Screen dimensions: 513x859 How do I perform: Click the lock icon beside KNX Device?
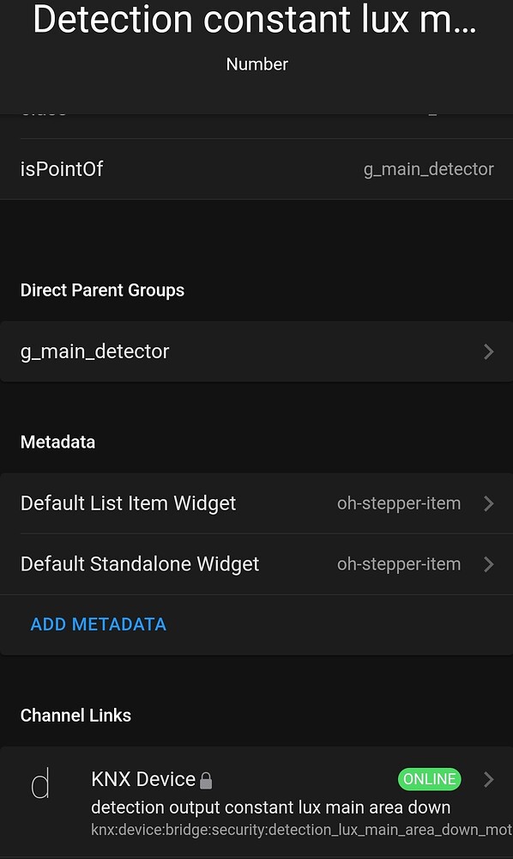(206, 780)
